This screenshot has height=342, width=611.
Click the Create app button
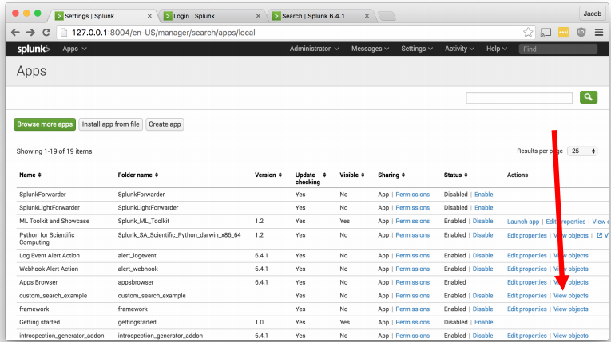[x=165, y=124]
